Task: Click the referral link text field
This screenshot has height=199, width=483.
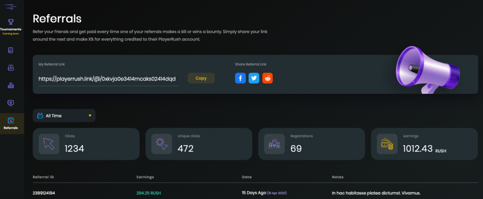Action: [x=108, y=79]
